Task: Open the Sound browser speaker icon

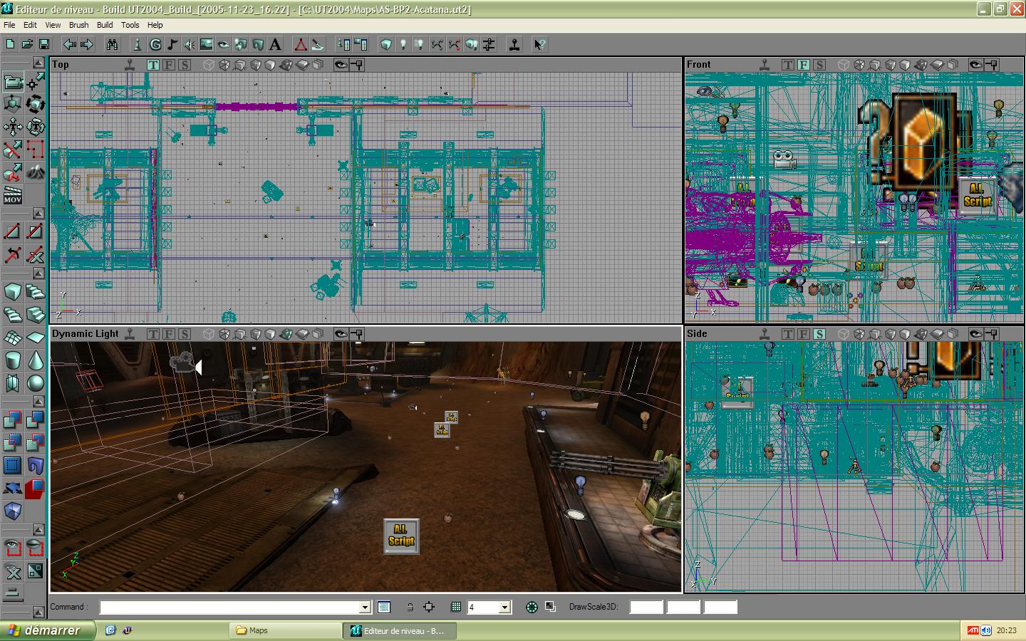Action: pyautogui.click(x=190, y=44)
